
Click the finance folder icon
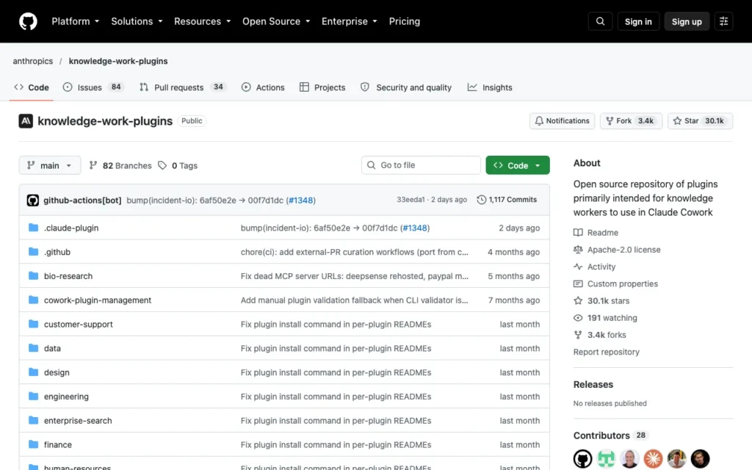[x=33, y=444]
